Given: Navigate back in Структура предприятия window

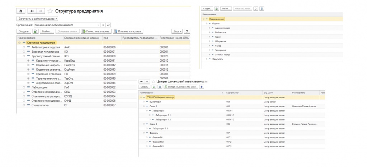Looking at the screenshot, I should tap(32, 11).
